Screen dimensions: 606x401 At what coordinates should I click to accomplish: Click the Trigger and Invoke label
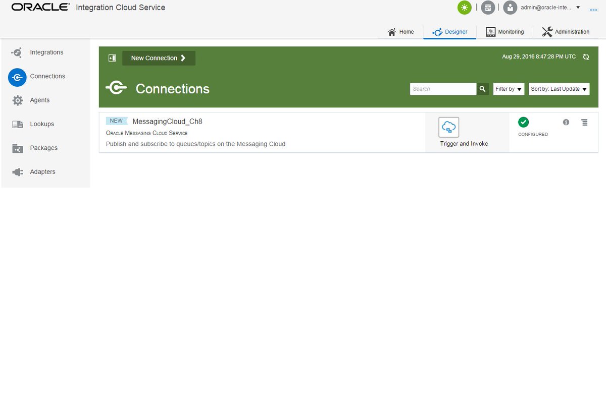tap(464, 144)
